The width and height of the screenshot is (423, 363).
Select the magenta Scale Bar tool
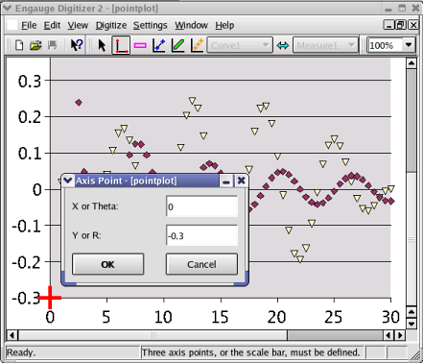[x=140, y=45]
